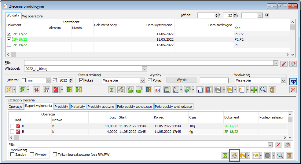
Task: Click the orange lightning bolt toolbar button
Action: tap(9, 90)
